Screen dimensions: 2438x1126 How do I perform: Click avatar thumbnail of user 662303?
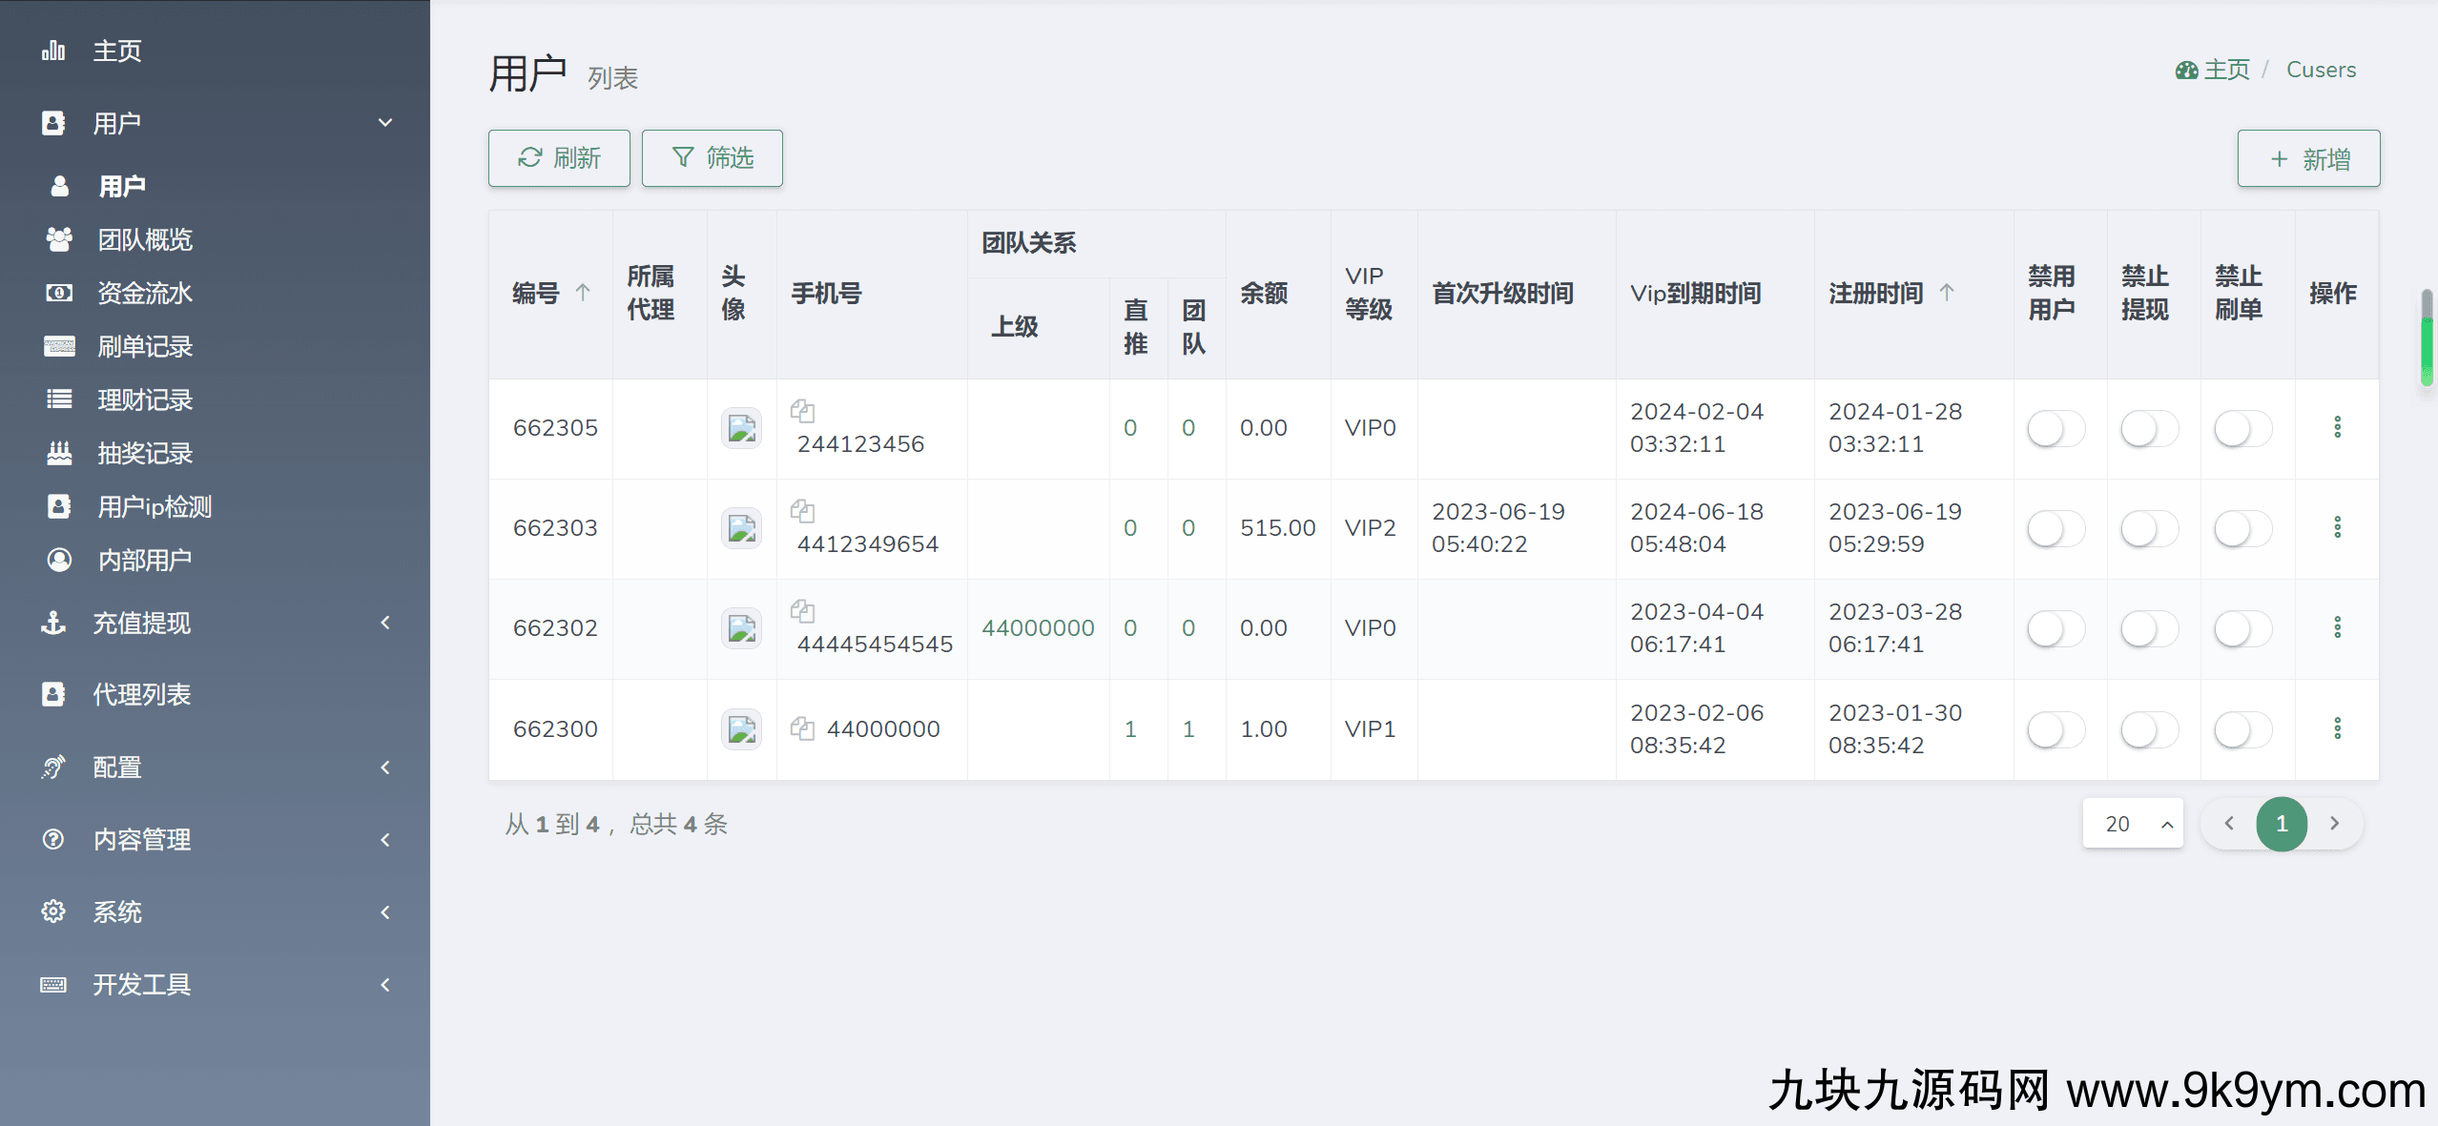[x=741, y=528]
